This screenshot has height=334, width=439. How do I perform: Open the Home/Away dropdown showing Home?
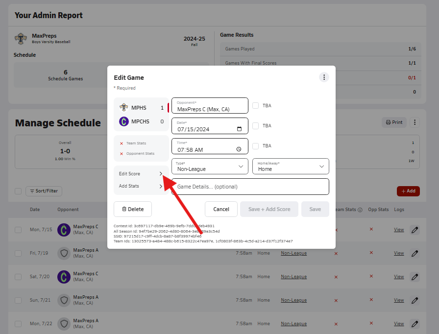tap(291, 167)
